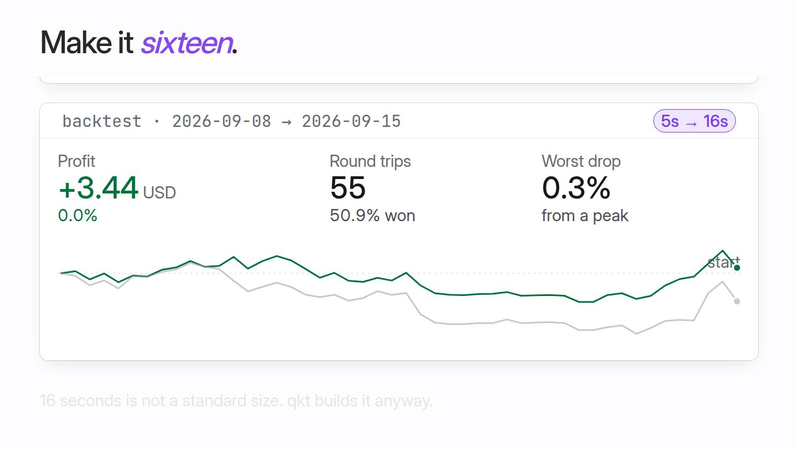
Task: Click the Profit label
Action: (x=76, y=161)
